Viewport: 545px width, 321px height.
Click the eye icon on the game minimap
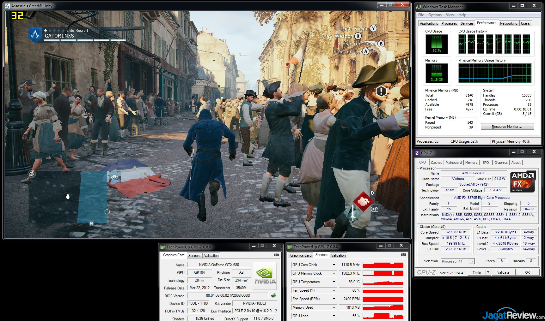point(114,177)
